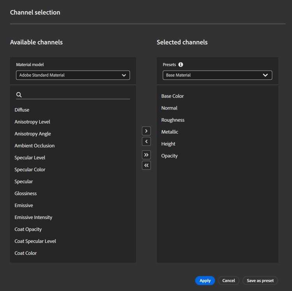Open the Presets Base Material dropdown
Viewport: 292px width, 291px height.
(x=217, y=75)
